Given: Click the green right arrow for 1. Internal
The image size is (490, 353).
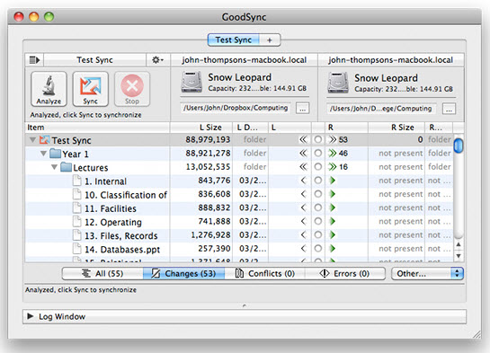Looking at the screenshot, I should (x=333, y=181).
